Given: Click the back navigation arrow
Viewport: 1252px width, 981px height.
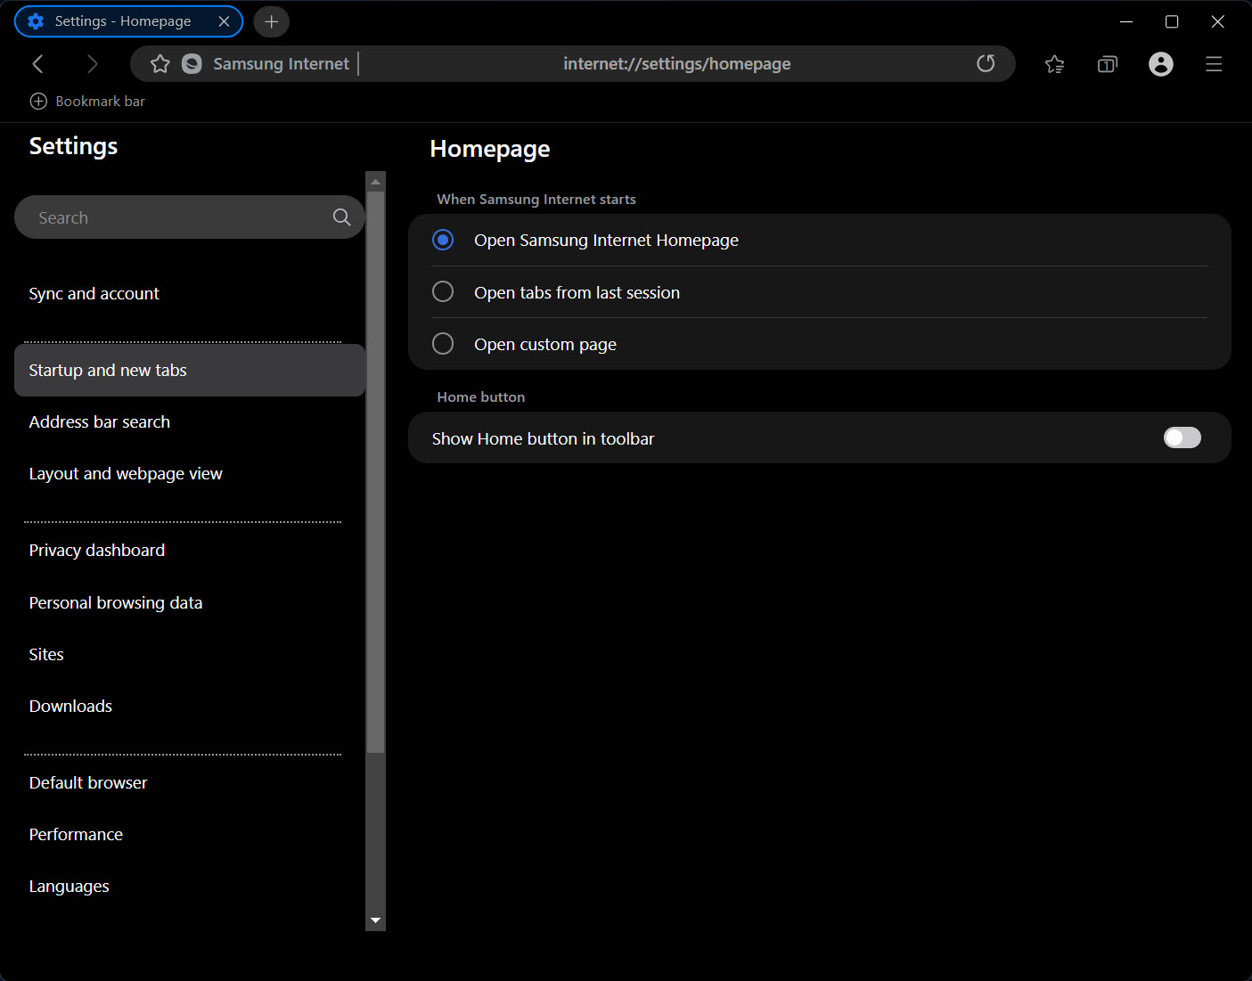Looking at the screenshot, I should click(37, 64).
